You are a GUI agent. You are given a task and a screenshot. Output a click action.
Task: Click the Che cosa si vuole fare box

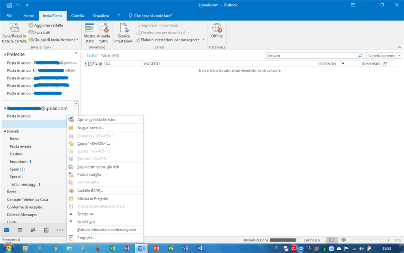150,16
